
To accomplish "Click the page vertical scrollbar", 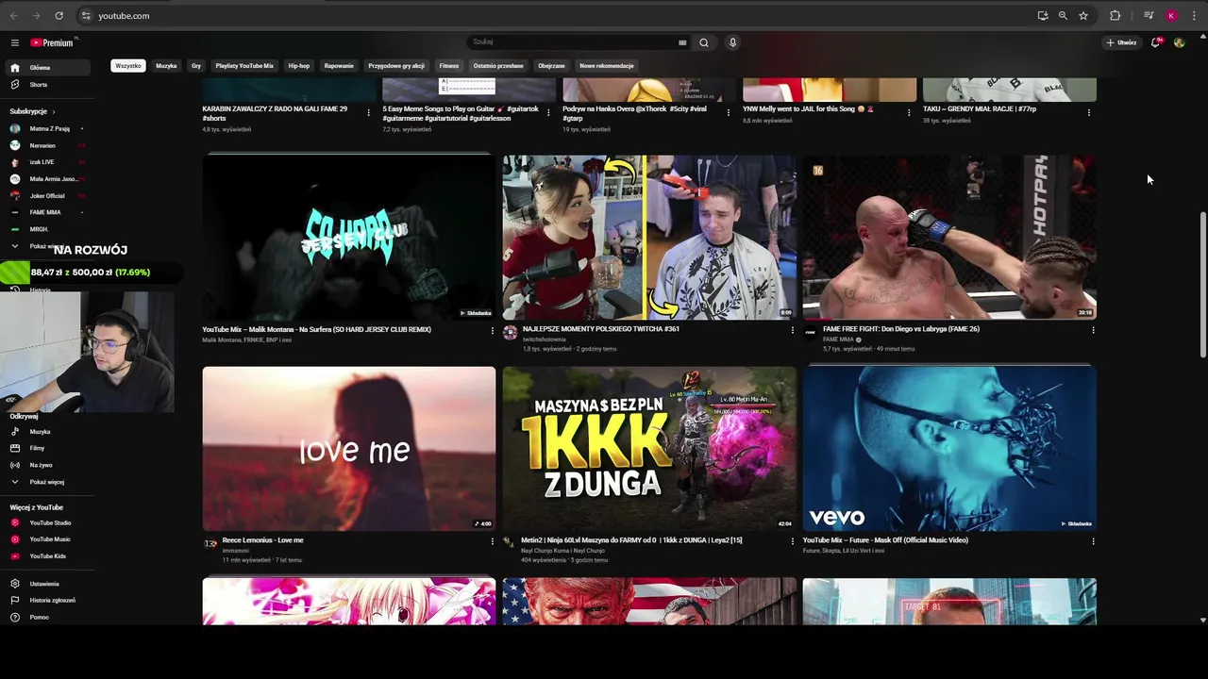I will click(1202, 284).
